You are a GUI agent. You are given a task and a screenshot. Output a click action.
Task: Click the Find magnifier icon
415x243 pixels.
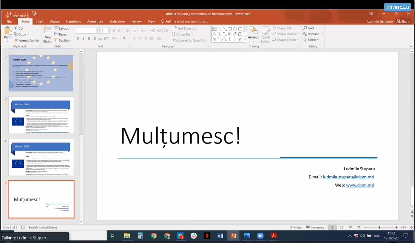[x=305, y=28]
